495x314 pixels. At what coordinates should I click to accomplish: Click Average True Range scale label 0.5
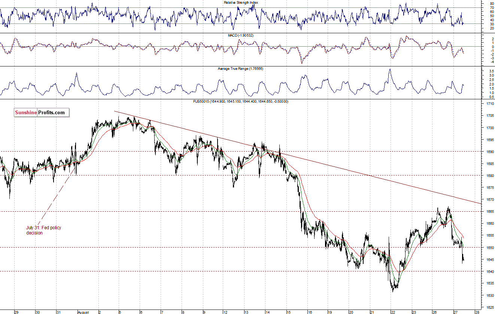point(491,97)
